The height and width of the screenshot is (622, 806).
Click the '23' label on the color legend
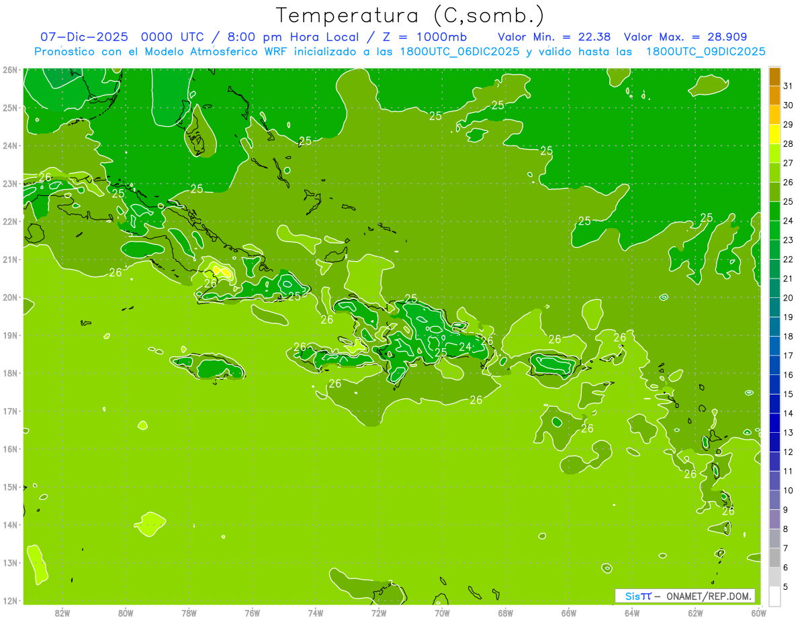point(789,240)
